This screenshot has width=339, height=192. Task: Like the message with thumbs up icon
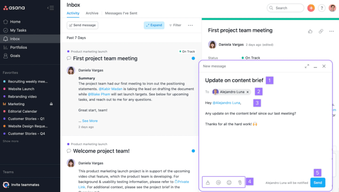[310, 31]
